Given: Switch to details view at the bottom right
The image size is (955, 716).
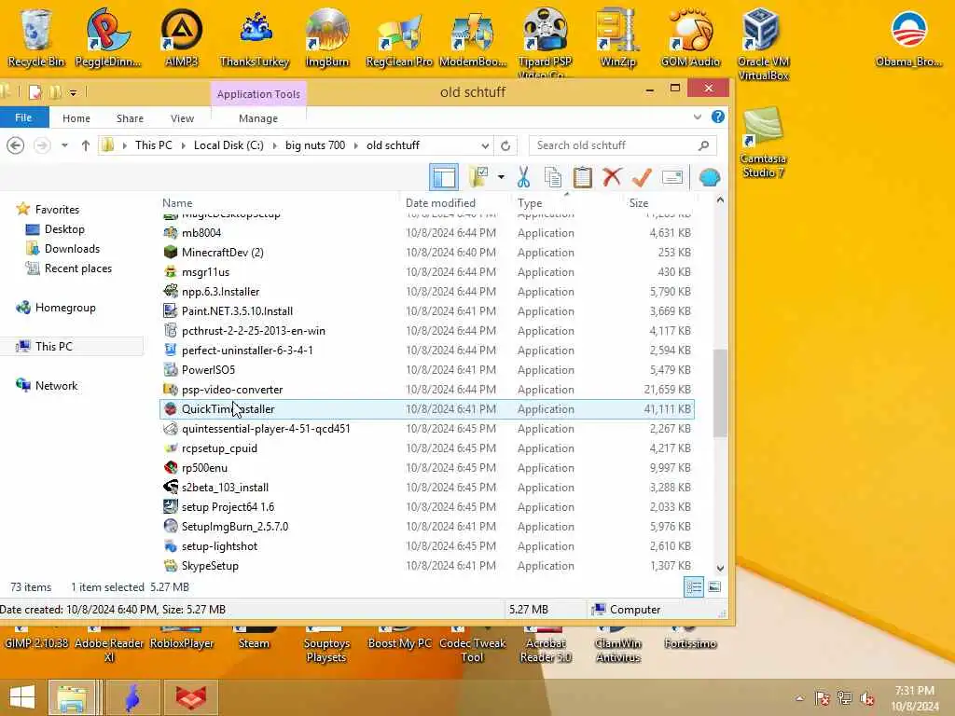Looking at the screenshot, I should click(694, 587).
